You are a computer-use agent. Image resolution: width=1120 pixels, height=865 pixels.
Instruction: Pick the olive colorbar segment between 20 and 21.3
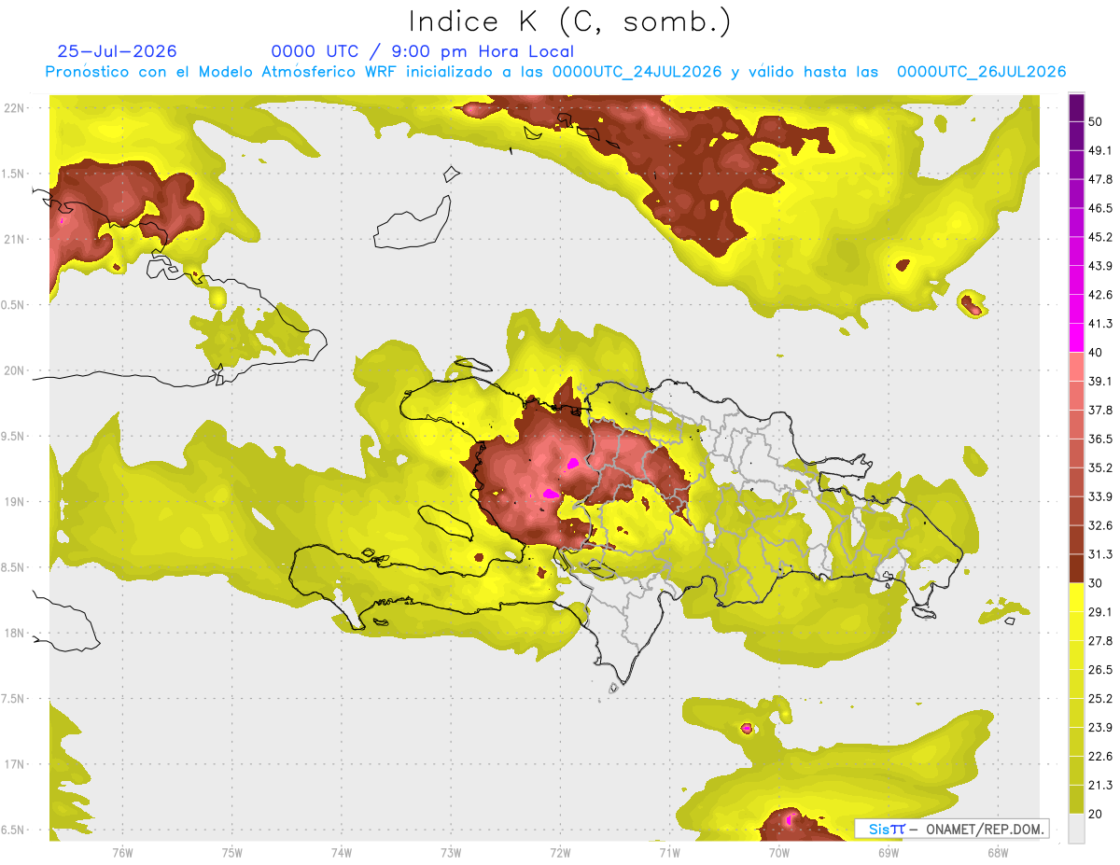click(1077, 801)
